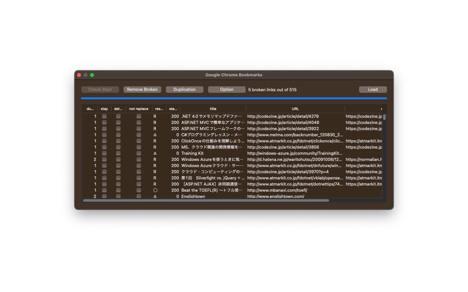Click the triangle result icon for C# programming row
468x292 pixels.
point(155,135)
